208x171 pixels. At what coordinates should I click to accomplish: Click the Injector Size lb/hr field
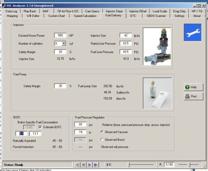(126, 35)
